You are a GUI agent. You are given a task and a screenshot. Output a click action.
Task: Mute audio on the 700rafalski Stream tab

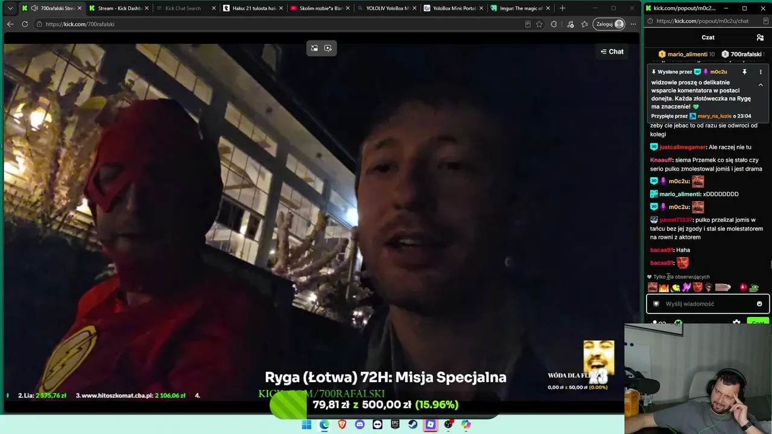[x=34, y=8]
